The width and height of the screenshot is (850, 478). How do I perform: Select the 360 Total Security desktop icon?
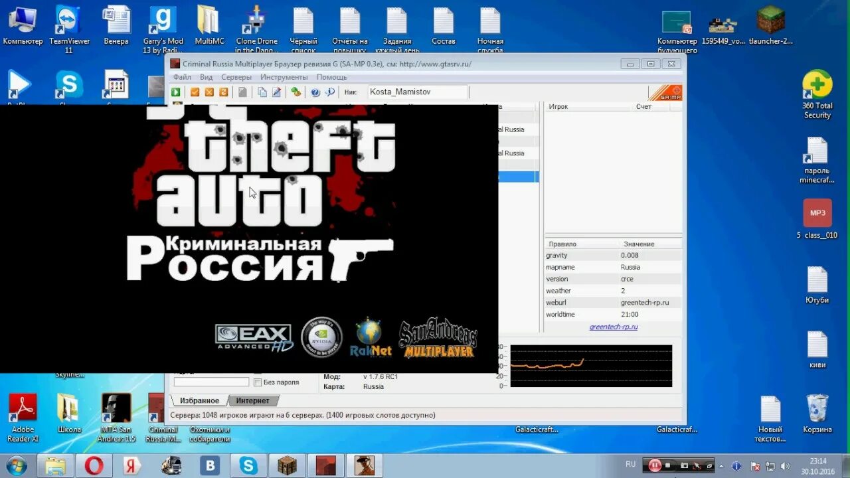point(817,95)
